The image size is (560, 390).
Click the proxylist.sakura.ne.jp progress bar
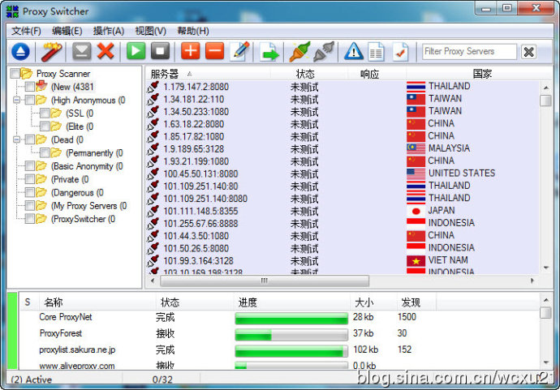[x=291, y=351]
